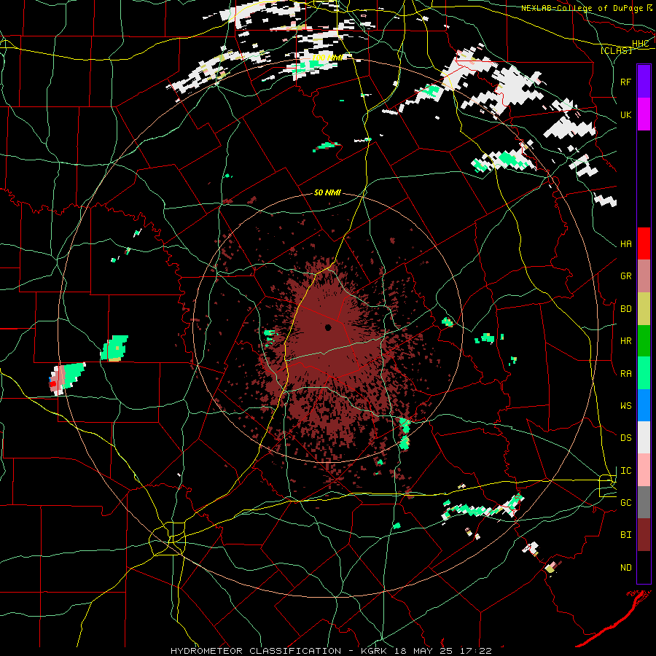656x656 pixels.
Task: Click the highway loop interchange at bottom left
Action: pos(169,538)
